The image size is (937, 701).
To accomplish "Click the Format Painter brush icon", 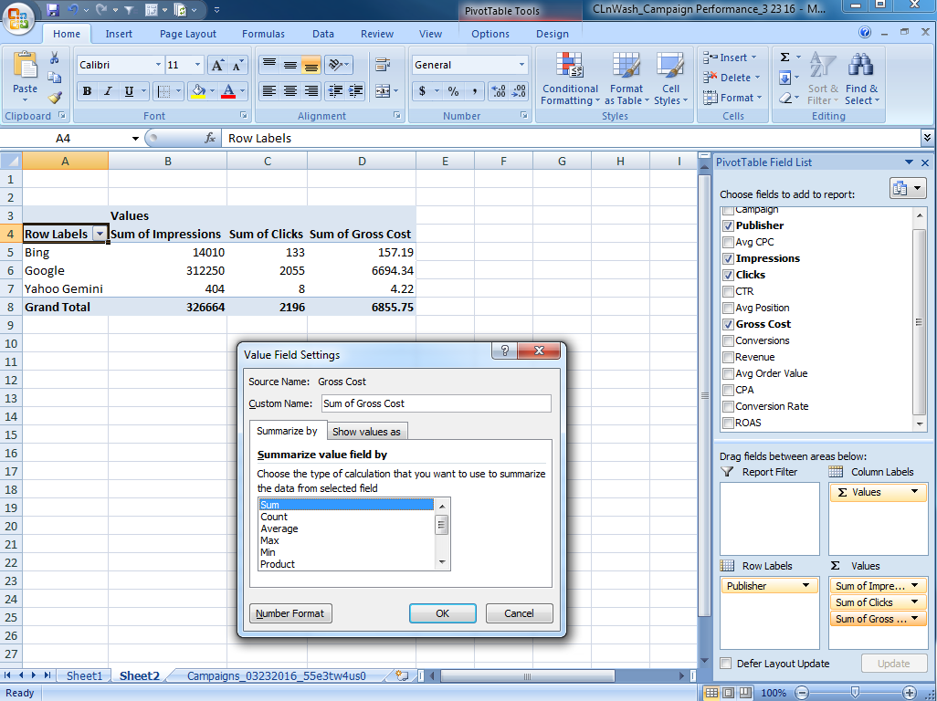I will point(55,97).
